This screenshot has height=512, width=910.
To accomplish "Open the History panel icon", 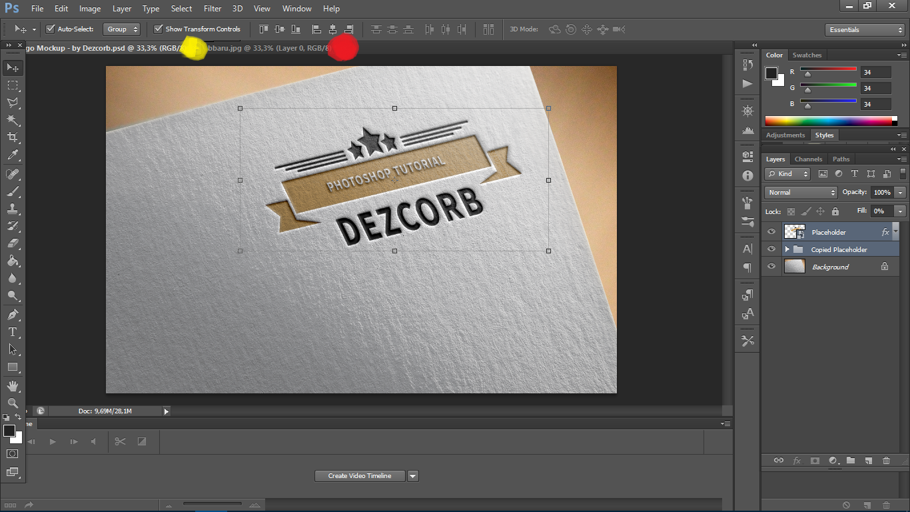I will pyautogui.click(x=747, y=65).
